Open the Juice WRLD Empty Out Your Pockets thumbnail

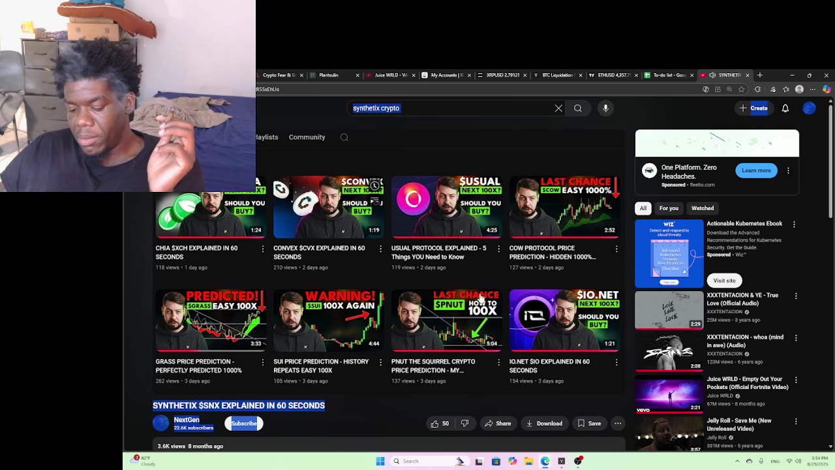[x=669, y=394]
